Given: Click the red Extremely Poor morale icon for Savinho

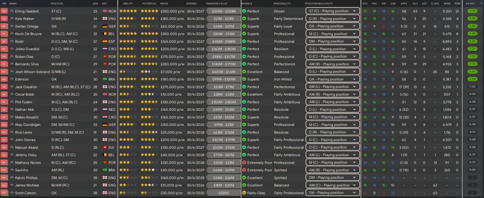Looking at the screenshot, I should coord(244,170).
